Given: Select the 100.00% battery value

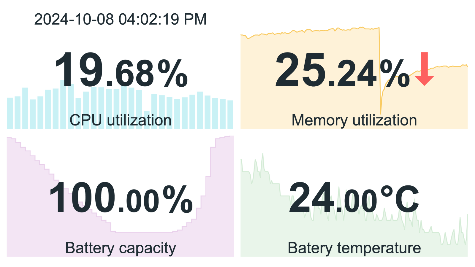Looking at the screenshot, I should click(x=121, y=197).
